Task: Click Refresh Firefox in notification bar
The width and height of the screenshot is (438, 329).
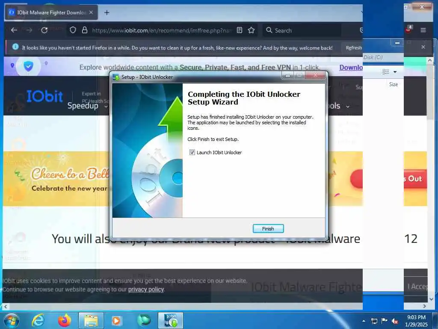Action: click(x=353, y=48)
